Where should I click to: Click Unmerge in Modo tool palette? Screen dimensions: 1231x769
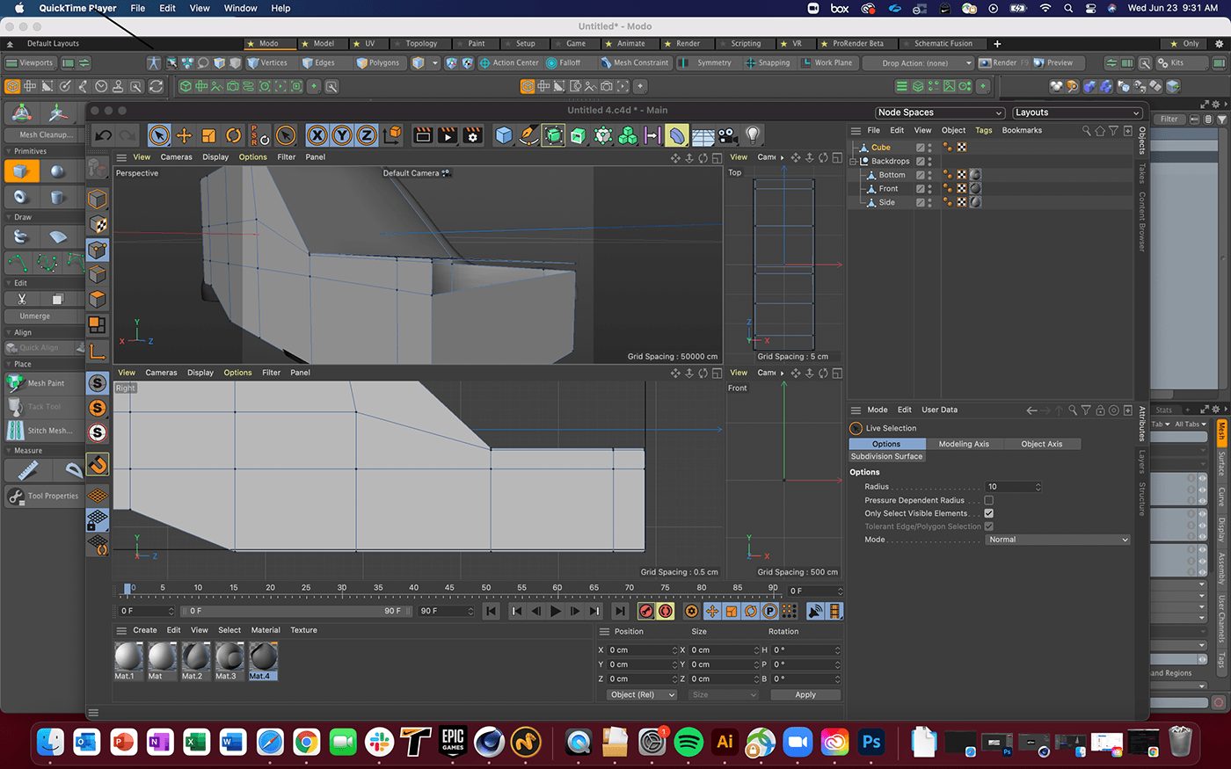(35, 316)
